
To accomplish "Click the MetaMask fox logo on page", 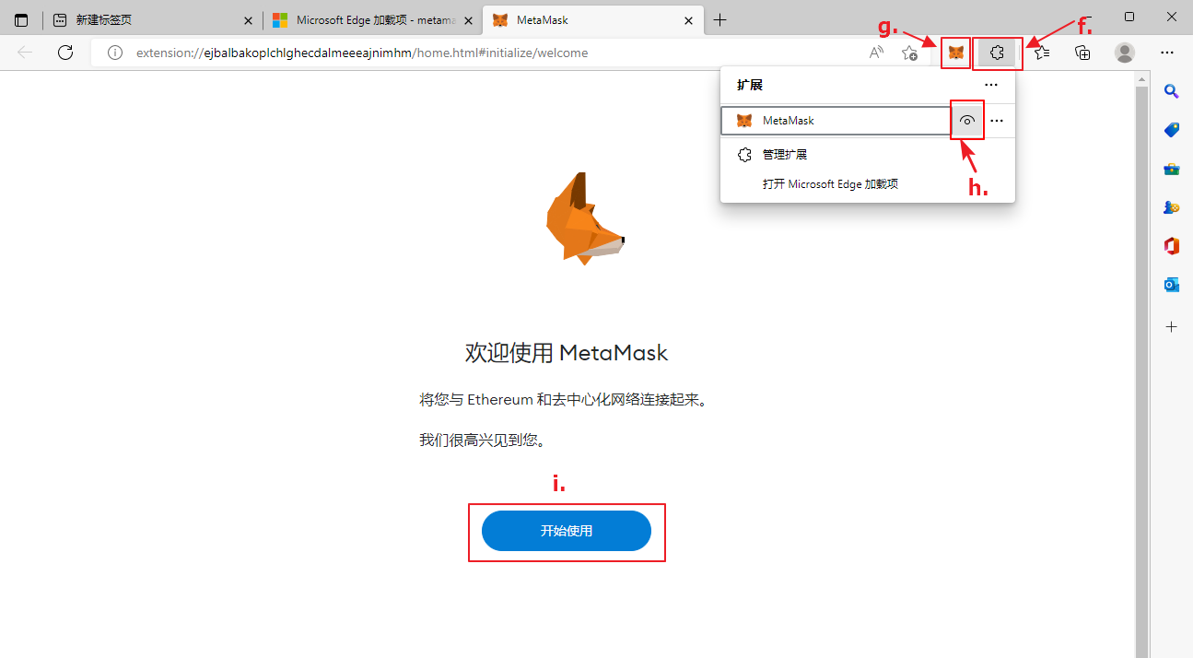I will coord(585,218).
